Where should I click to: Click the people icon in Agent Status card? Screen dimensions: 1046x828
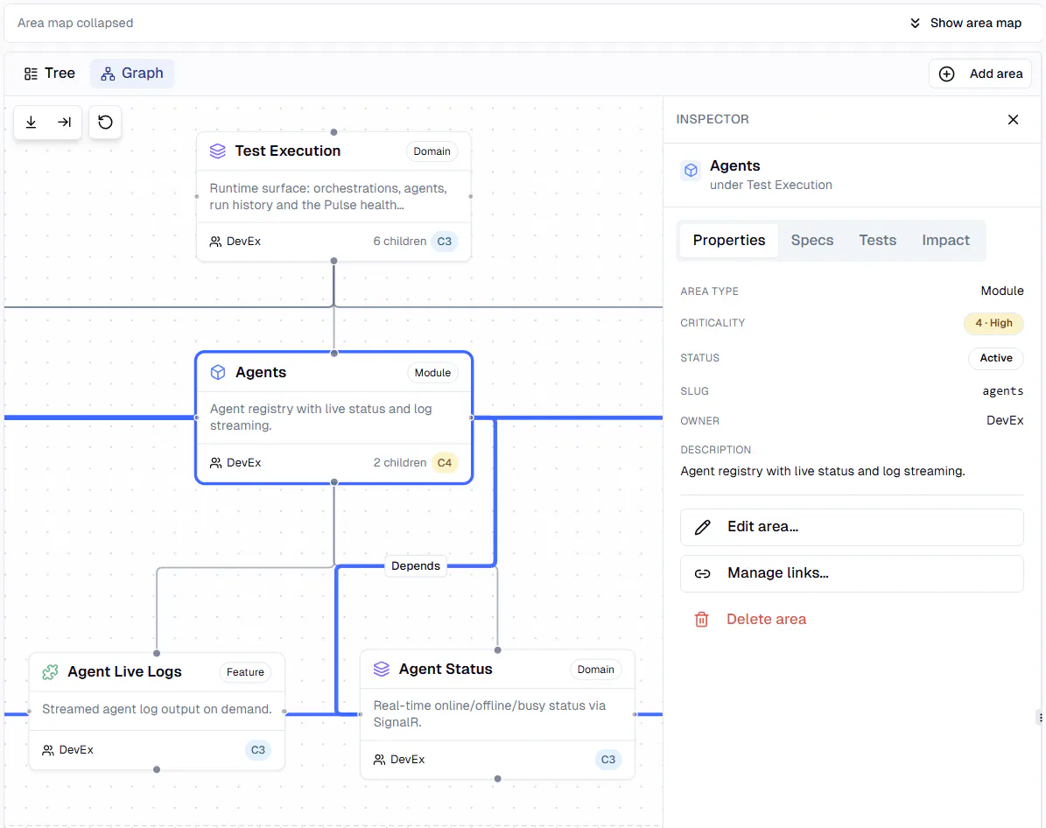click(x=379, y=759)
